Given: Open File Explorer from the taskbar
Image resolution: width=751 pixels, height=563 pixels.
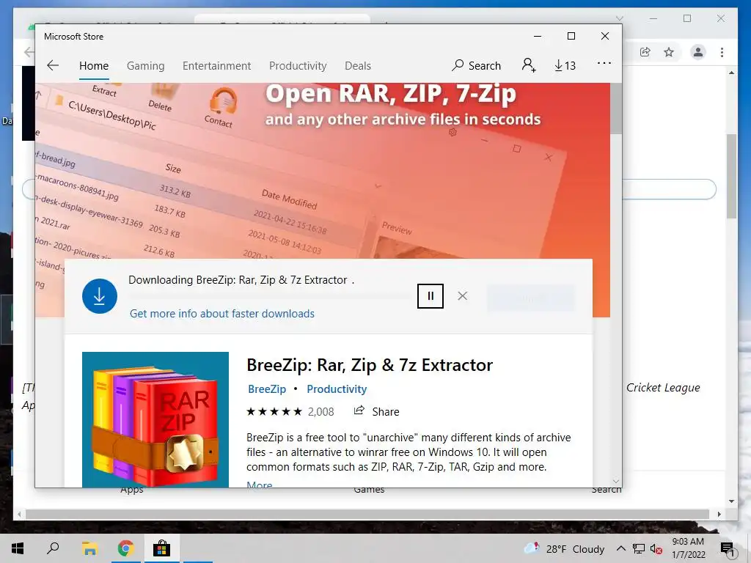Looking at the screenshot, I should (x=89, y=548).
